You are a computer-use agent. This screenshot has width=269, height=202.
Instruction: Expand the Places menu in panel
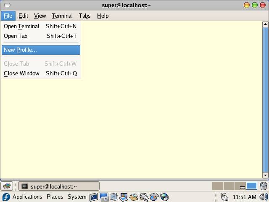pos(55,197)
